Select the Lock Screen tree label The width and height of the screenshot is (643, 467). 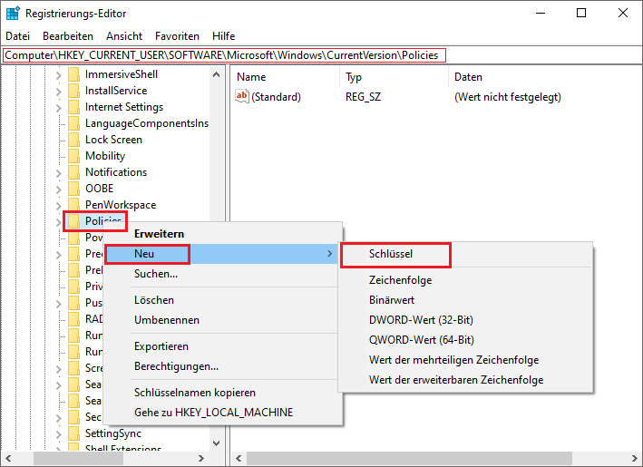point(113,140)
